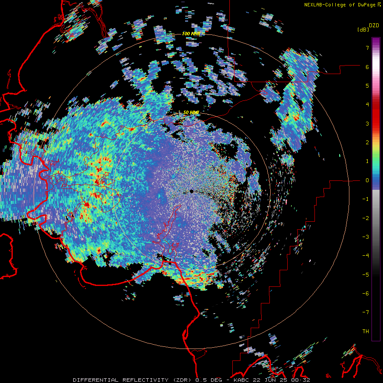Image resolution: width=383 pixels, height=383 pixels.
Task: Click the scale value 1 label
Action: [367, 161]
